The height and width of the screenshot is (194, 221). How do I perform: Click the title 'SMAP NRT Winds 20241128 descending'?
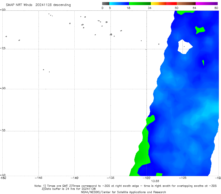click(38, 5)
